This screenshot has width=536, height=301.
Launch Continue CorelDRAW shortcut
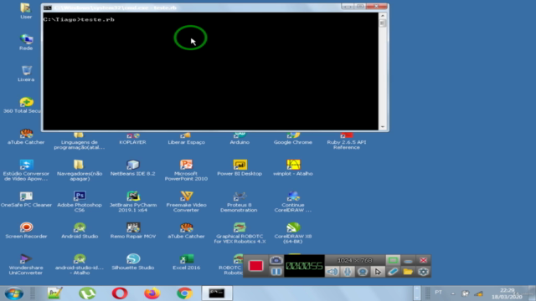[x=293, y=202]
